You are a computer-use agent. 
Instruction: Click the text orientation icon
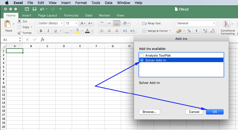tap(125, 23)
